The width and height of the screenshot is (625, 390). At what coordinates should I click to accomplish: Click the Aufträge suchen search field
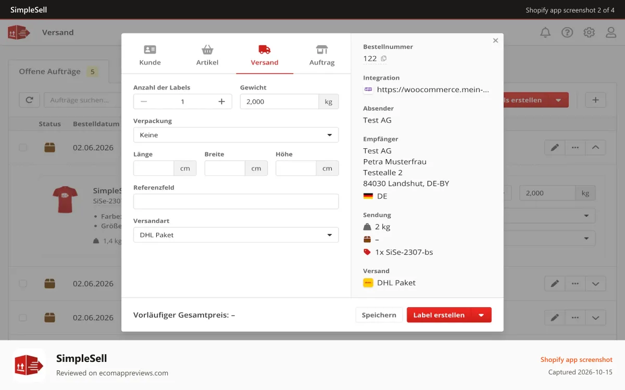[82, 100]
